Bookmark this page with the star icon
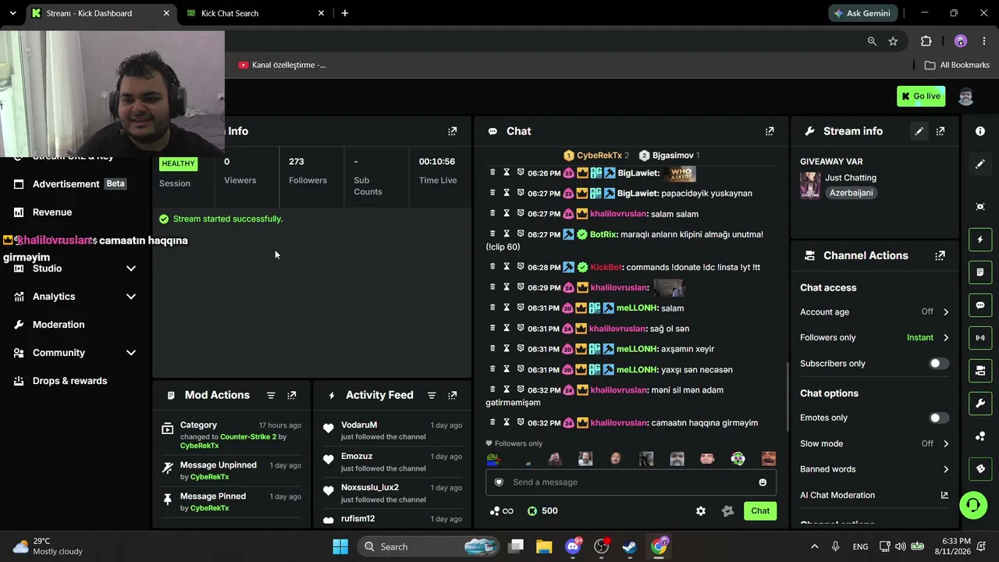The height and width of the screenshot is (562, 999). [x=893, y=41]
